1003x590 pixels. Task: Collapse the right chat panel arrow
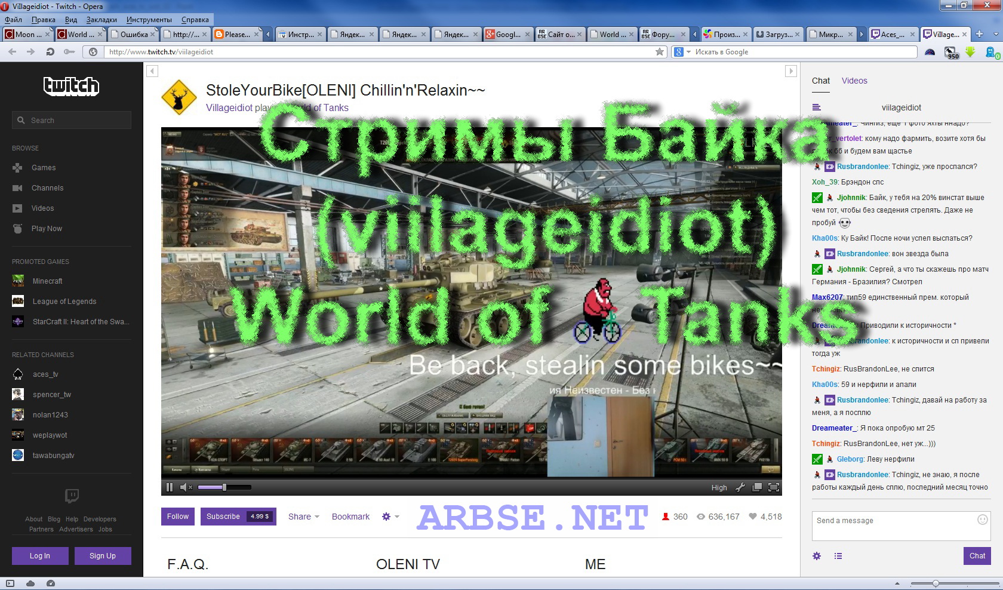[x=791, y=72]
